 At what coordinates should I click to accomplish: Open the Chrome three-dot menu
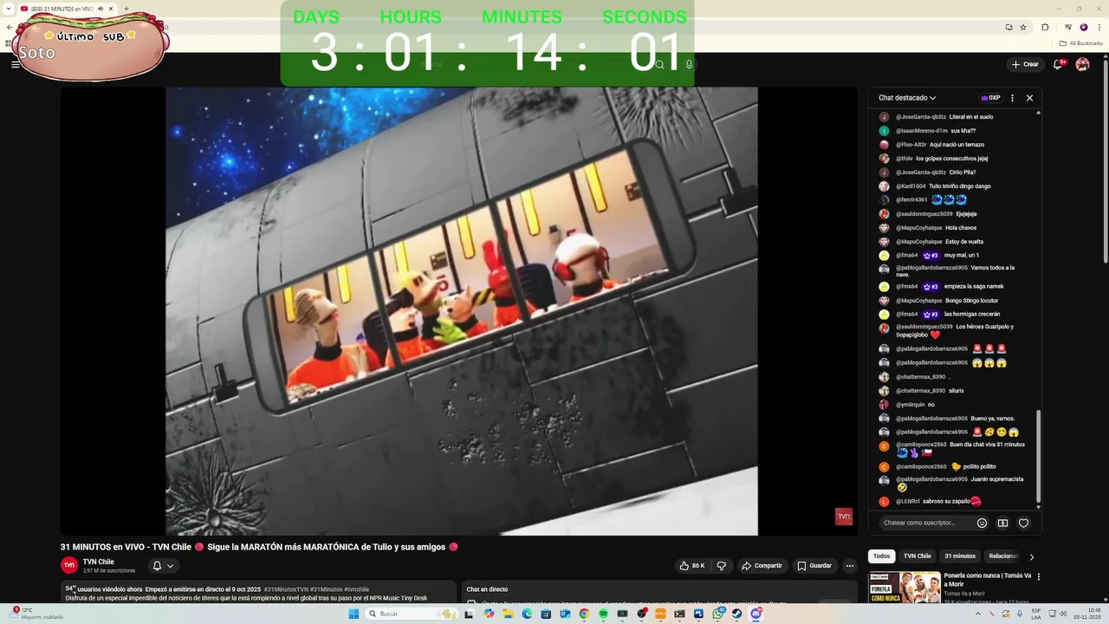(1099, 27)
